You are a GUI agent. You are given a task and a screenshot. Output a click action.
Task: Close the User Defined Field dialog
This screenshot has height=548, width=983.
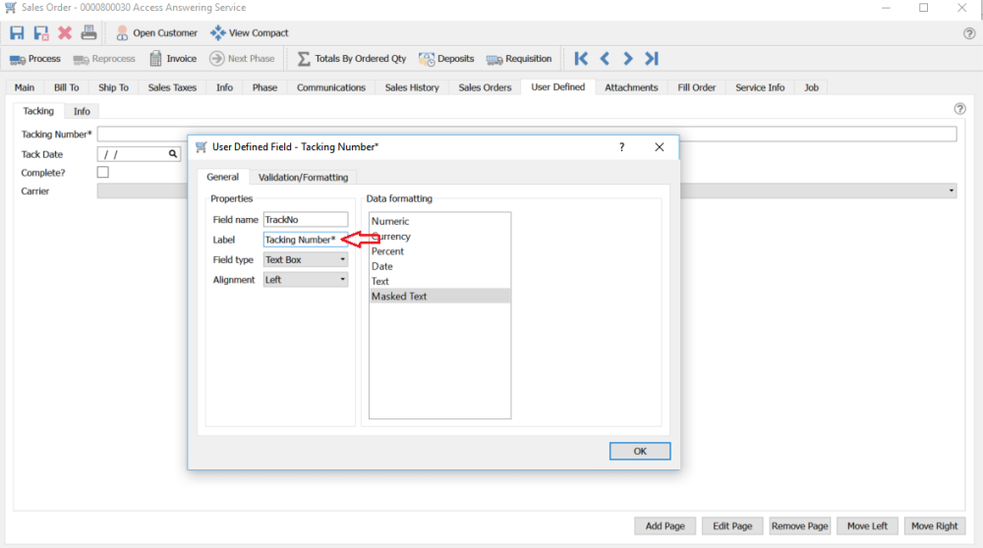tap(659, 147)
